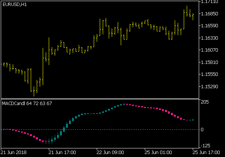
Task: Click indicator scale value 205
Action: coord(205,102)
